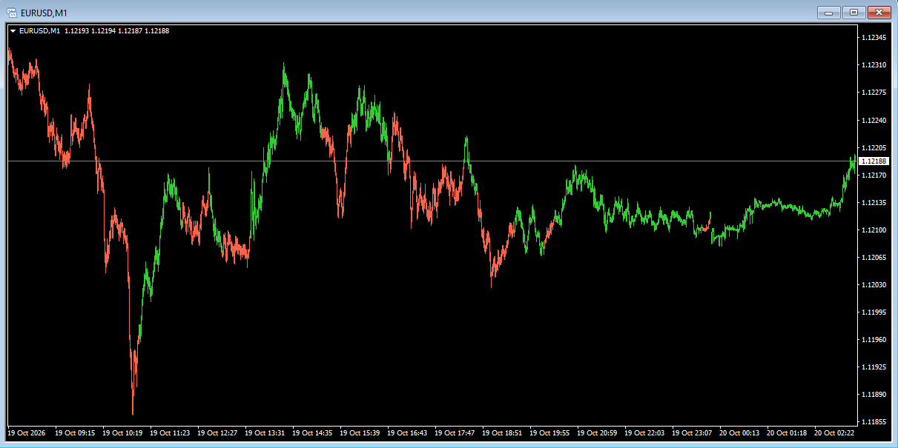
Task: Click the current bid price tag 1.12188 on price axis
Action: pos(874,161)
